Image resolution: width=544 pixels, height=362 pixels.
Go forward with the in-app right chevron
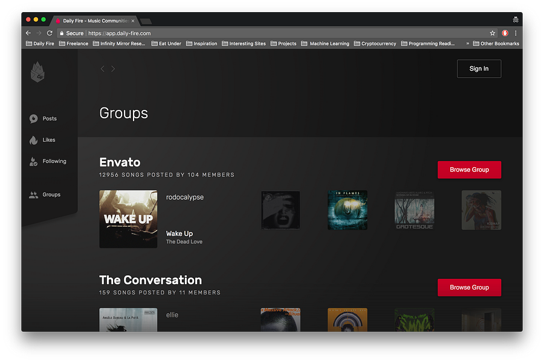click(113, 69)
